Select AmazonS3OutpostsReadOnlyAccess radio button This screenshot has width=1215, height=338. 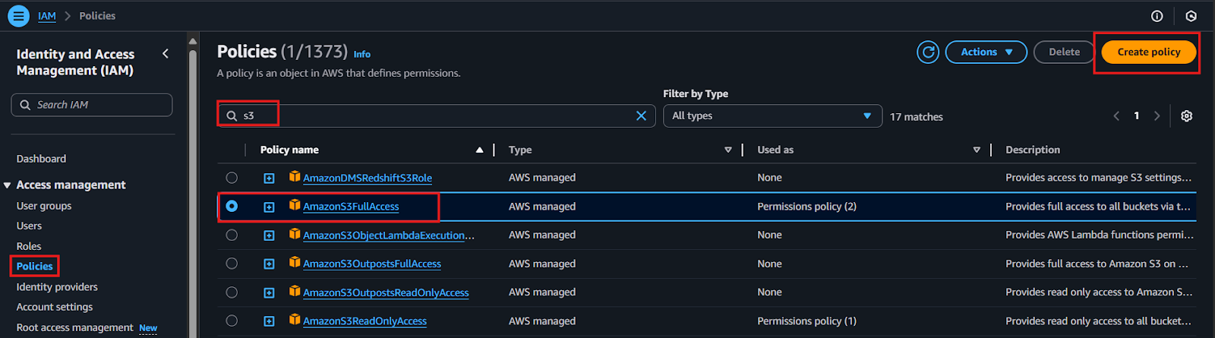[x=232, y=292]
